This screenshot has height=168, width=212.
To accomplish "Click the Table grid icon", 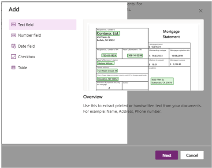I will pos(13,67).
